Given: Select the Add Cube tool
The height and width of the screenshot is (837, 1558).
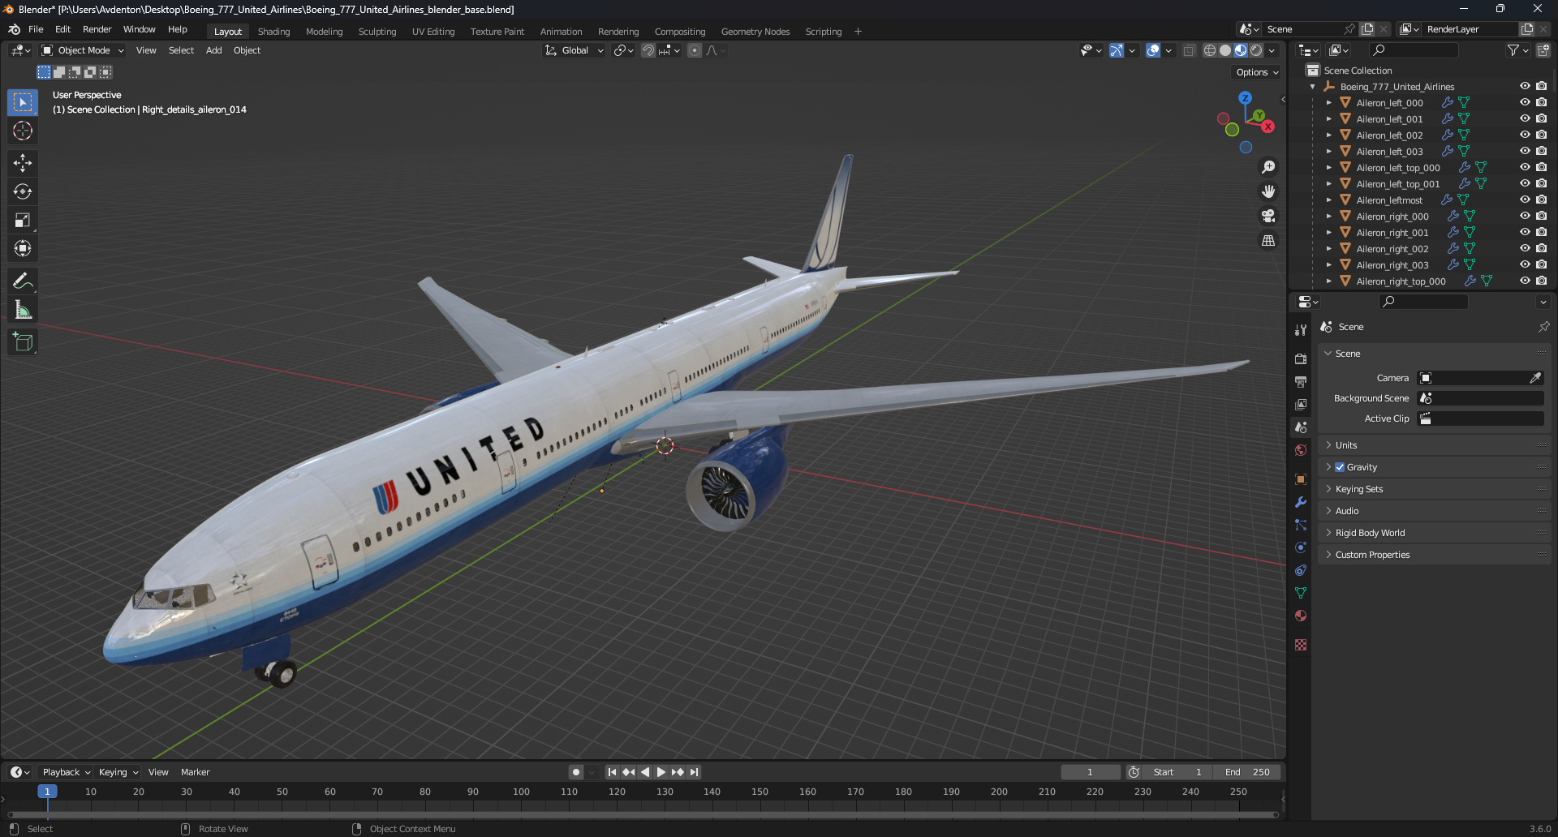Looking at the screenshot, I should [23, 342].
